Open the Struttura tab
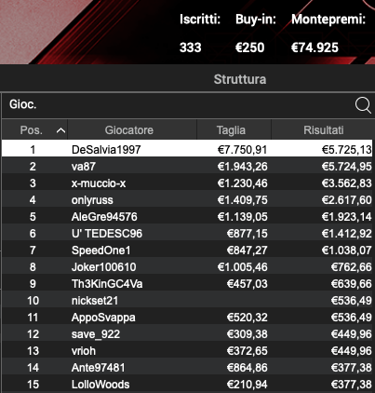Screen dimensions: 375x393 click(240, 79)
